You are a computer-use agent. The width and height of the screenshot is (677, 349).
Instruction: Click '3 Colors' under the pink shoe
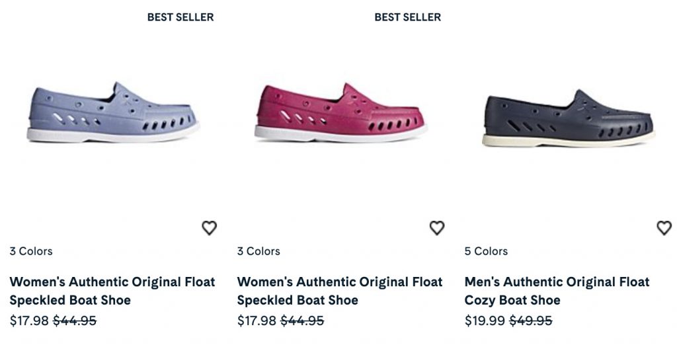click(x=259, y=251)
